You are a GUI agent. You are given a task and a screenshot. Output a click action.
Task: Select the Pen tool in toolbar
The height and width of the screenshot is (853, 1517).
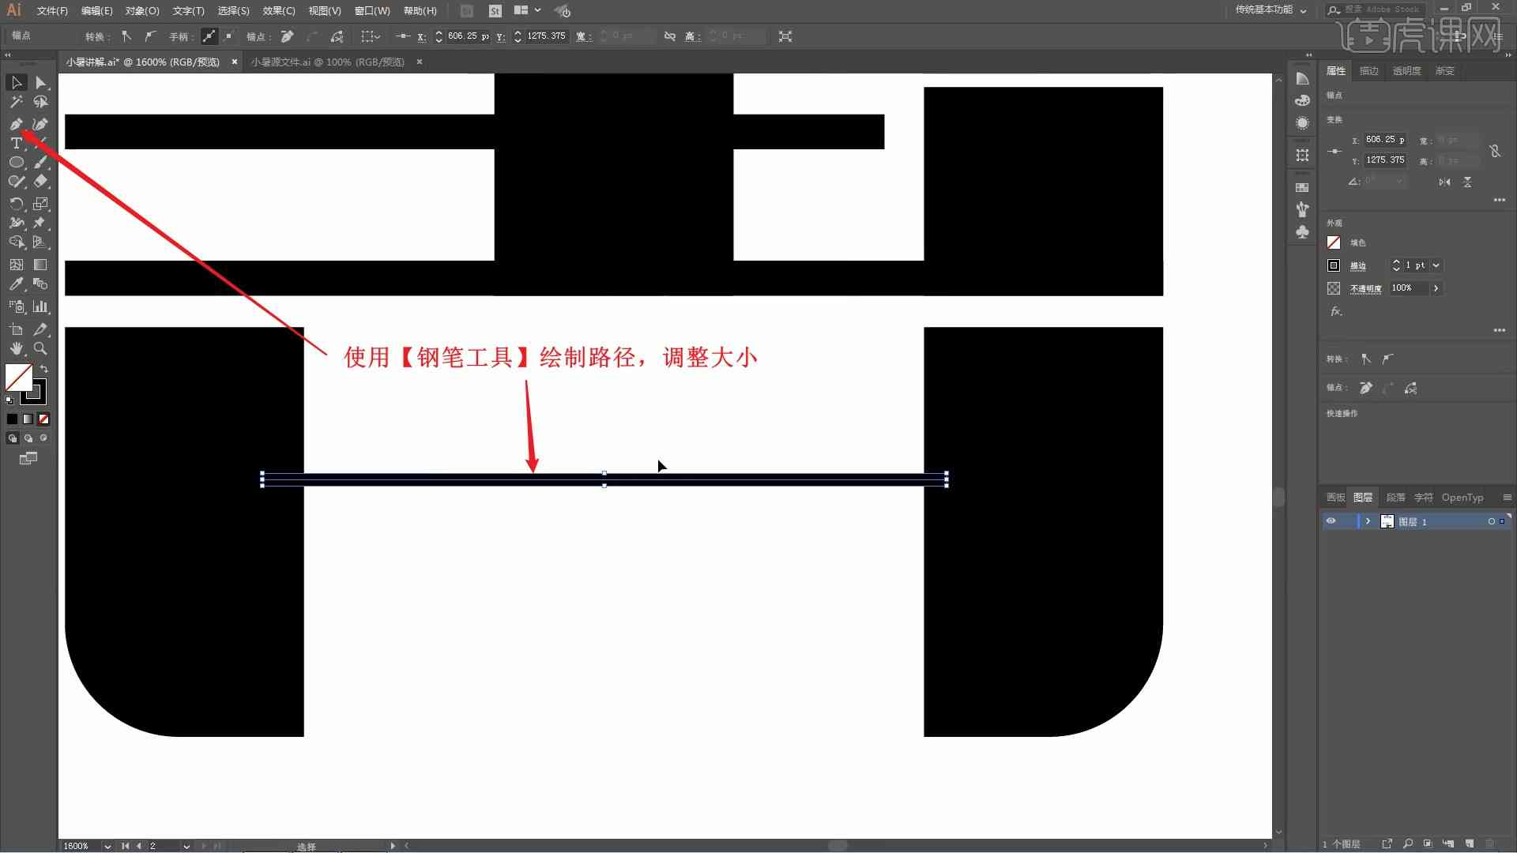point(14,122)
